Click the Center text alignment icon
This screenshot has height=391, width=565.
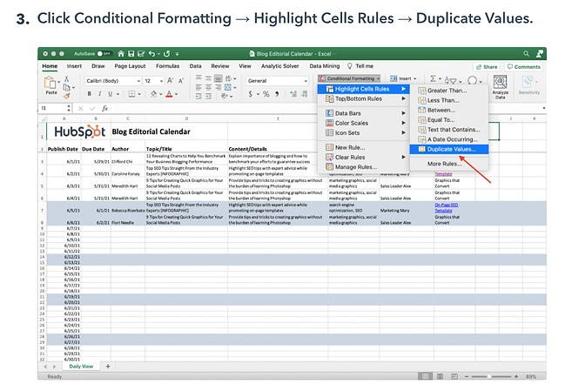pos(208,87)
